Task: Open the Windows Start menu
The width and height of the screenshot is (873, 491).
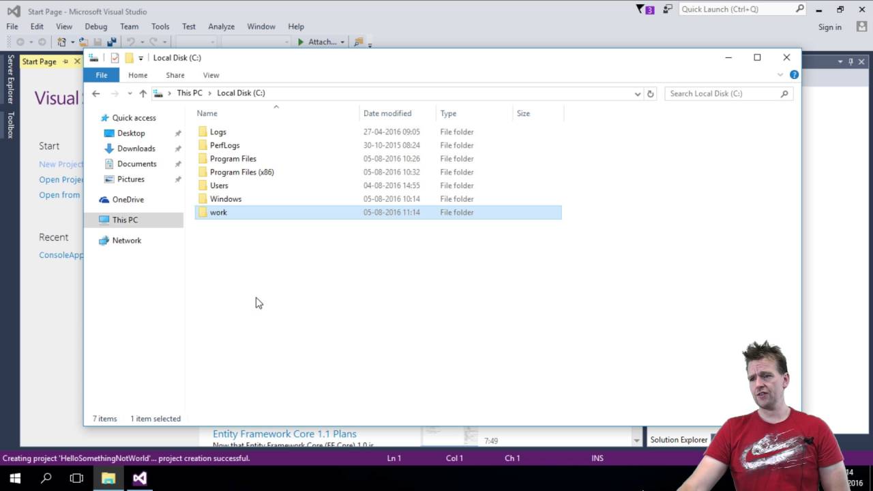Action: tap(15, 478)
